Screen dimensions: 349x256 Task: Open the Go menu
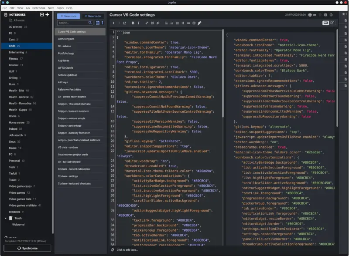(28, 8)
